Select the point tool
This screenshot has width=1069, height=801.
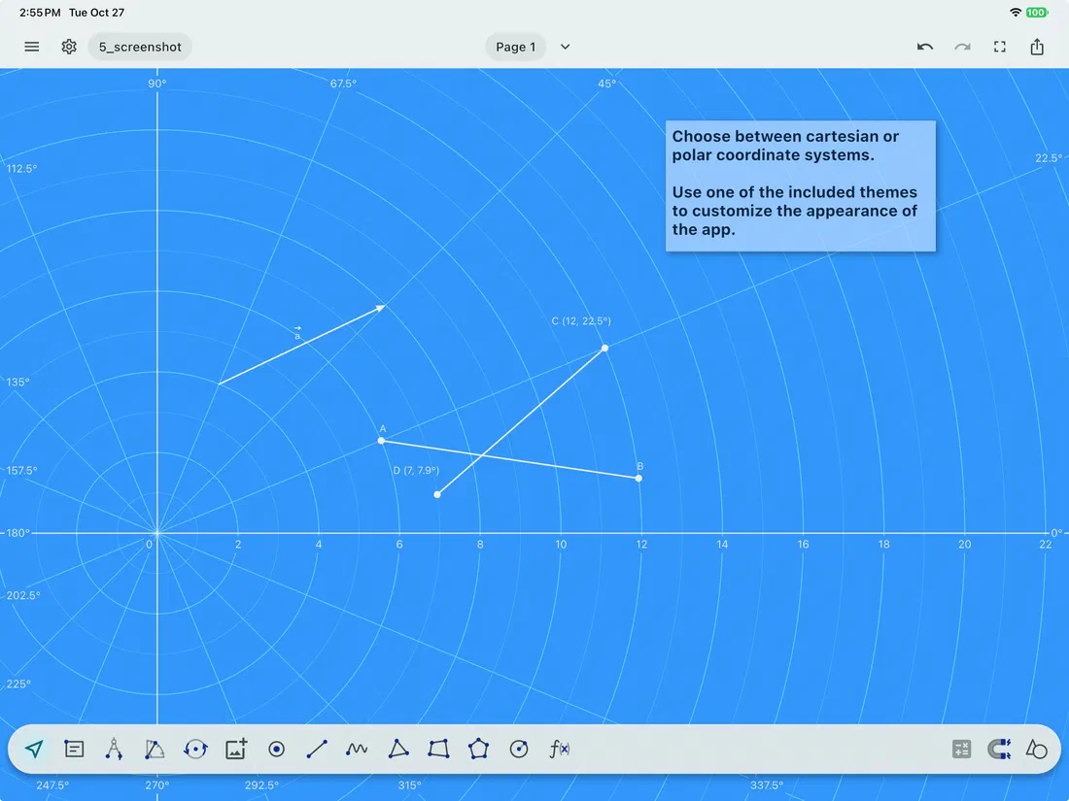[276, 750]
